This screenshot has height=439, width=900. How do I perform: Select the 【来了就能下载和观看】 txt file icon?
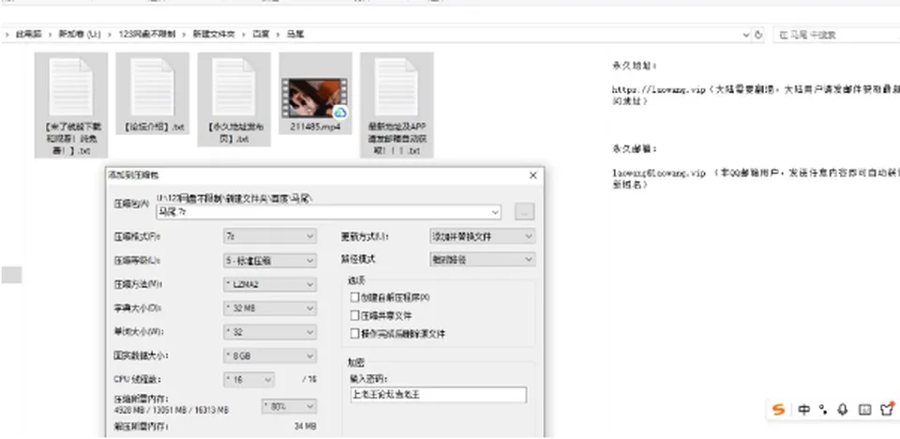tap(70, 86)
